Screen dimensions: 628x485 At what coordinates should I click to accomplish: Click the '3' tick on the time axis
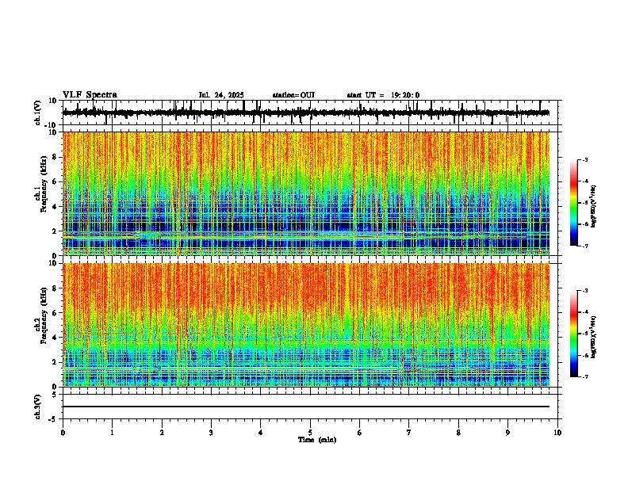[211, 433]
